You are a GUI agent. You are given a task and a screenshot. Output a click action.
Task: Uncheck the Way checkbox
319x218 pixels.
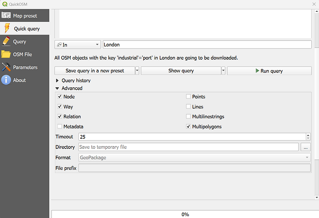tap(60, 106)
